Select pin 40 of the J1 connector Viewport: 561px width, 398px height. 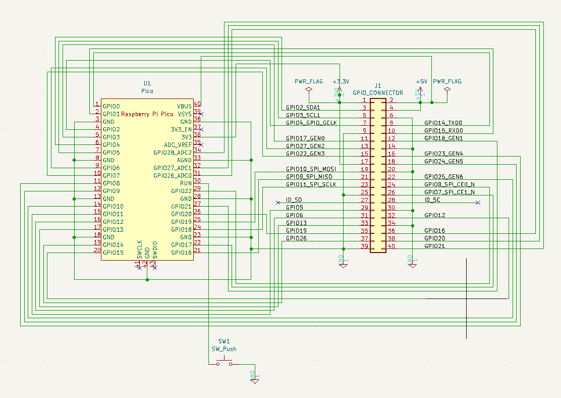point(391,246)
